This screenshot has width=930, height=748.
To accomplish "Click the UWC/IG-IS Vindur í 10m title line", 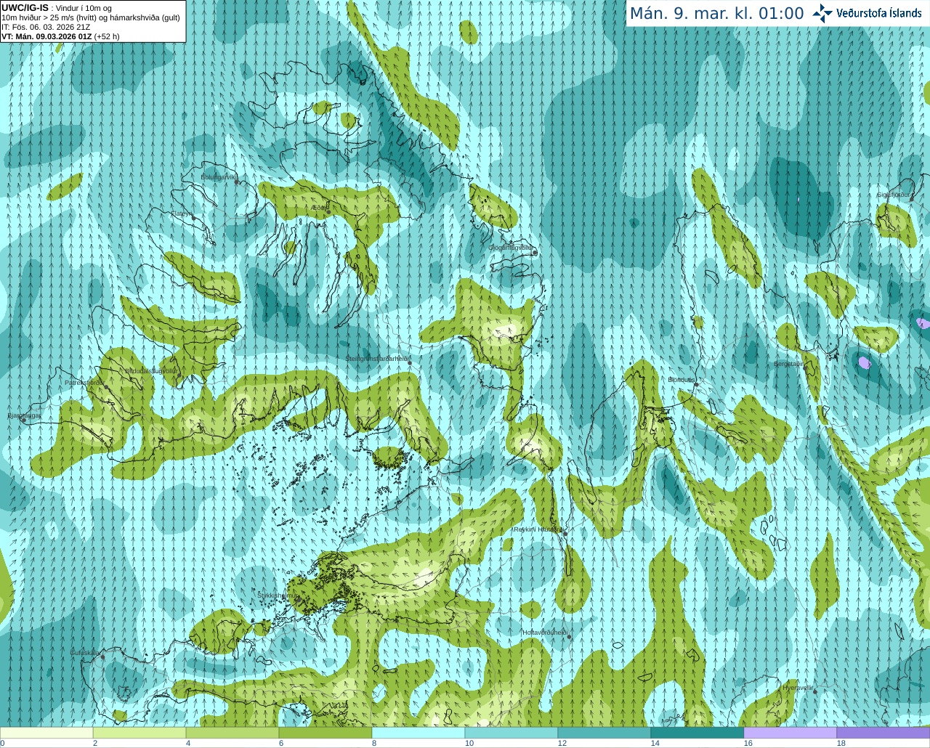I will 56,8.
